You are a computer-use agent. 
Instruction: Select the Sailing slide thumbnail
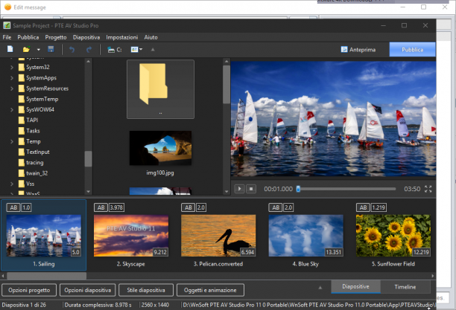[44, 236]
